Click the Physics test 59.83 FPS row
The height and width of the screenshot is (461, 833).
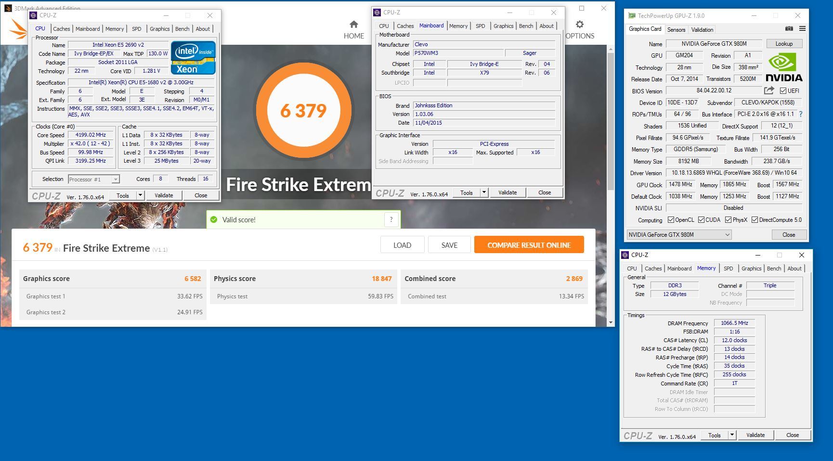(x=303, y=296)
